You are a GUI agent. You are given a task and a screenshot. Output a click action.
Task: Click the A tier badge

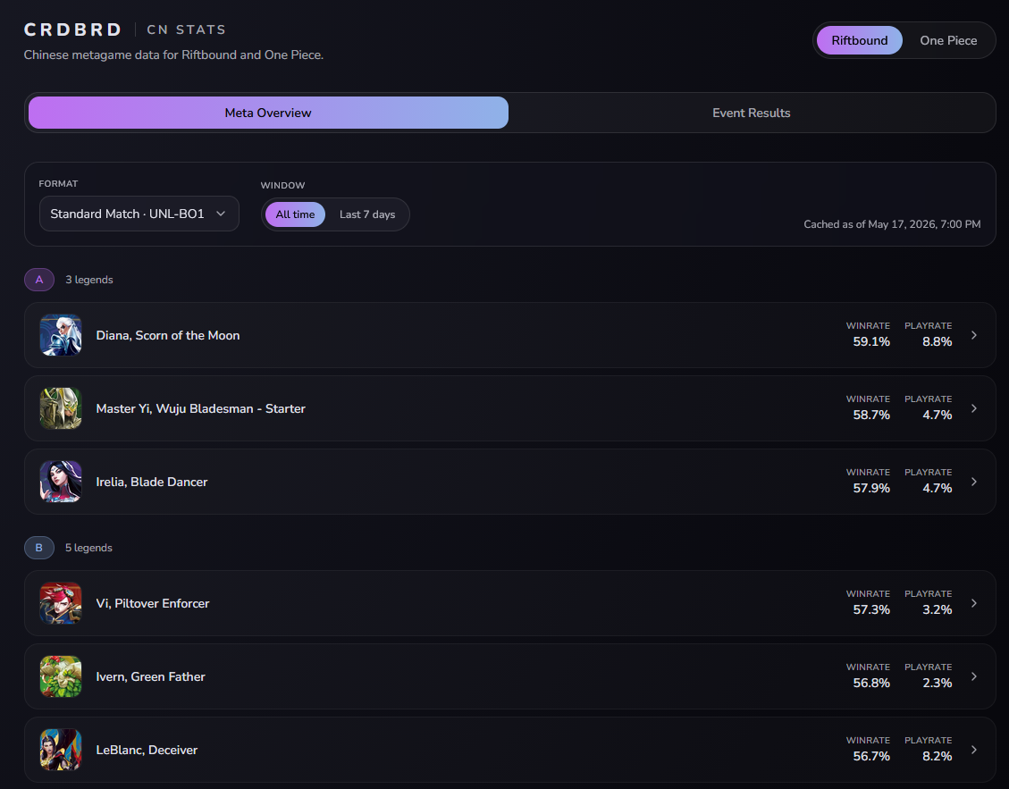coord(39,280)
